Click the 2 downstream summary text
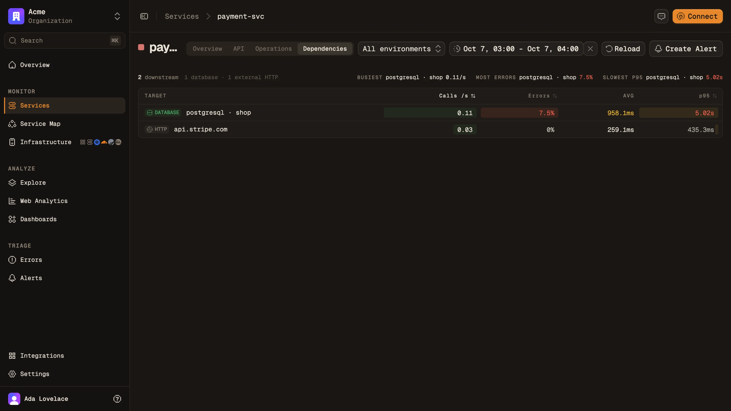 tap(158, 77)
